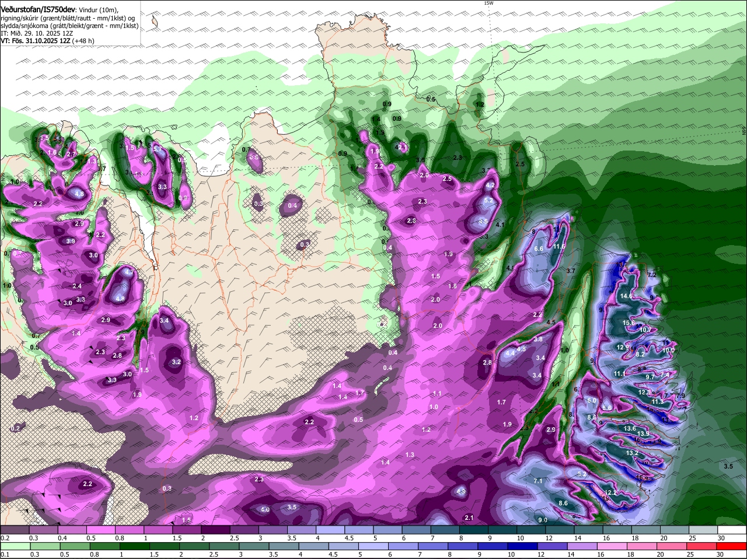Click the 2.6 value label
This screenshot has width=747, height=559.
(424, 175)
